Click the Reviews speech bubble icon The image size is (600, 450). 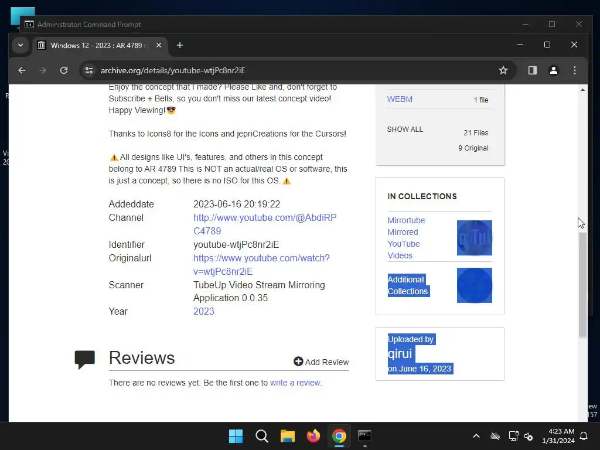click(x=84, y=359)
